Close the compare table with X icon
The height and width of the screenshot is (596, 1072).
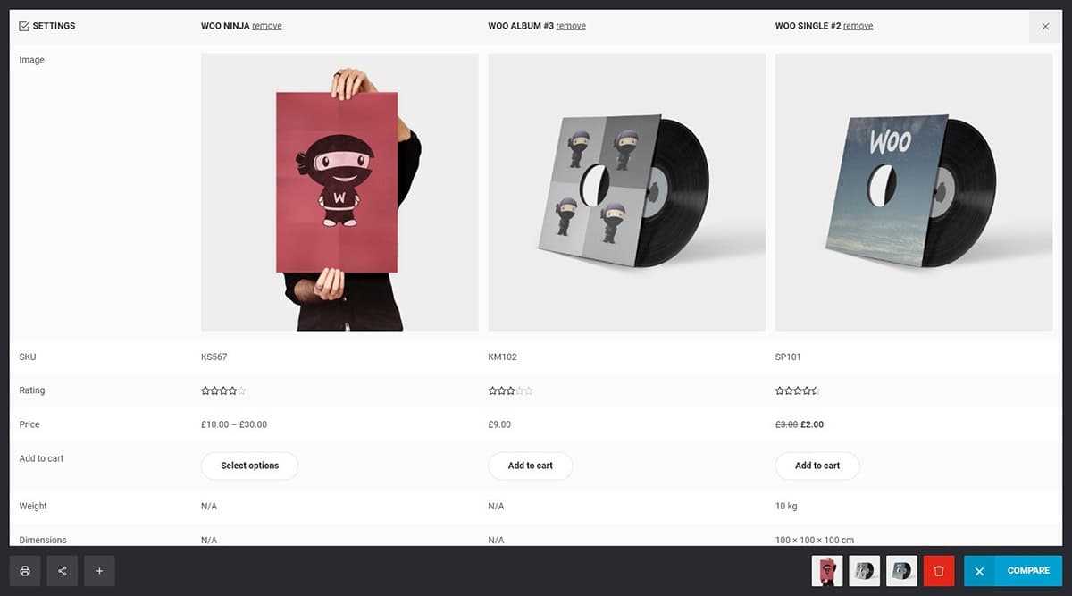[x=1045, y=26]
